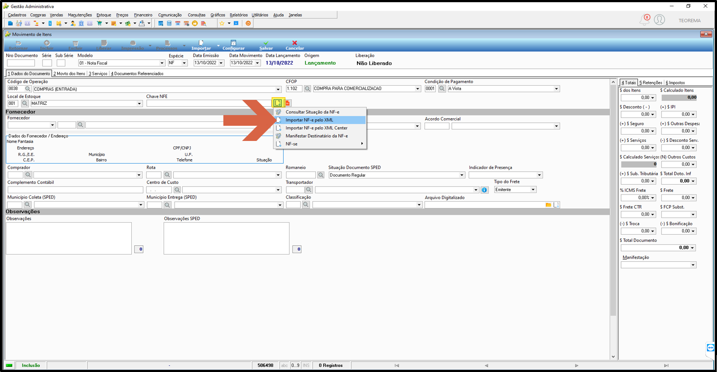Open the Financeiro menu
The height and width of the screenshot is (372, 717).
[x=143, y=15]
